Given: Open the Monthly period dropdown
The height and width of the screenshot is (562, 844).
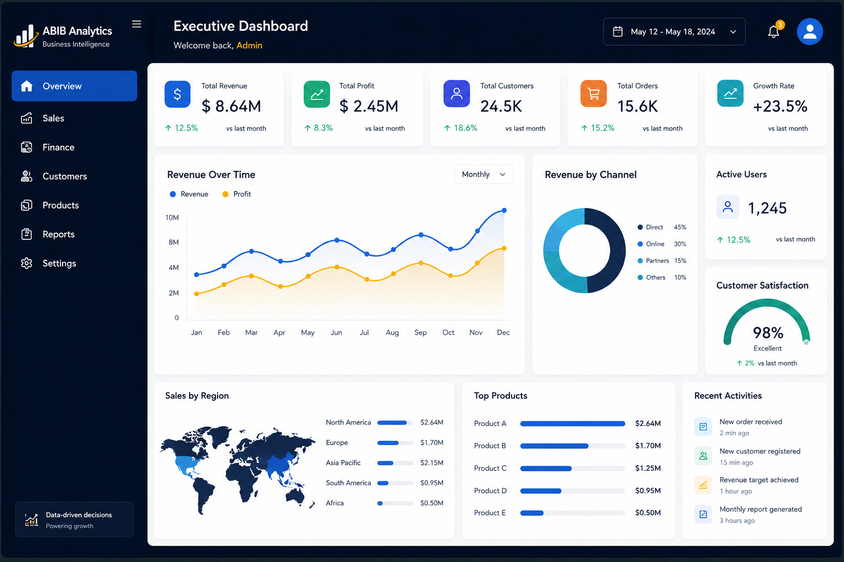Looking at the screenshot, I should click(x=484, y=175).
